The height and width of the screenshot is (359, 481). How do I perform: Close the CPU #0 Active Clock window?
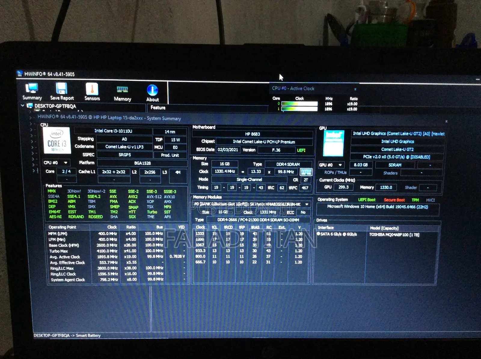click(x=355, y=89)
